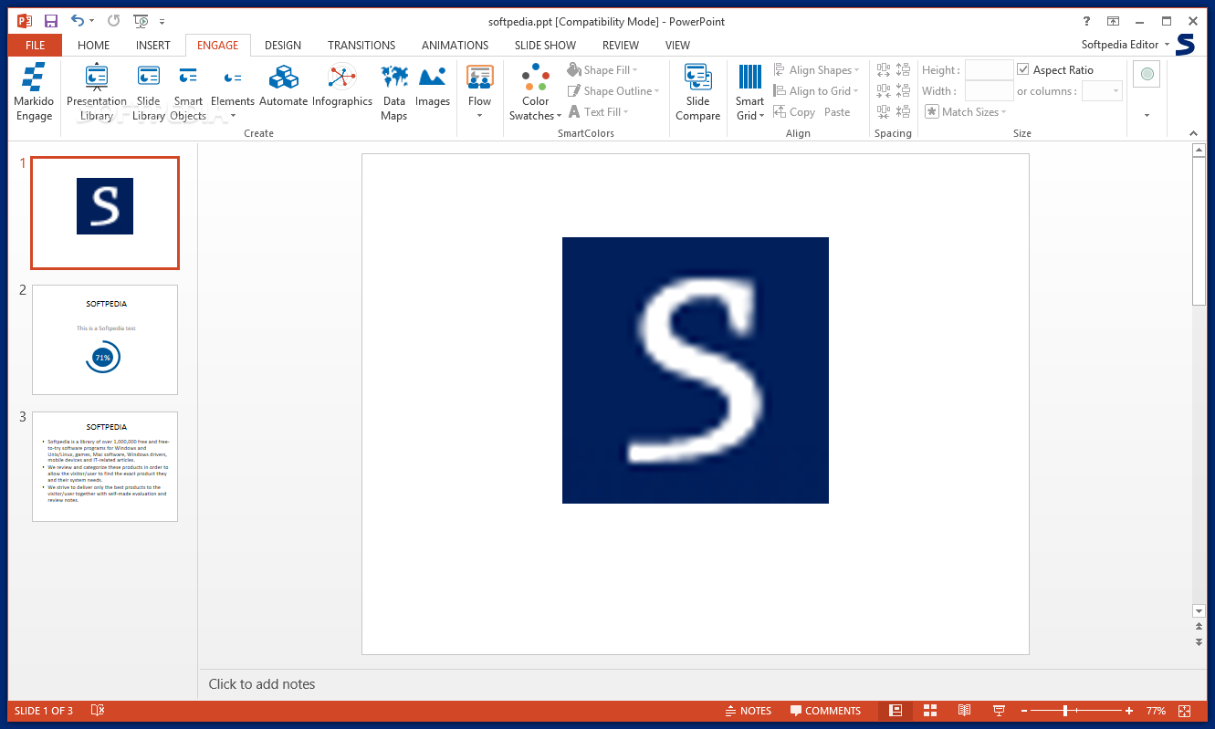Screen dimensions: 1215x729
Task: Open the Match Sizes dropdown
Action: 966,112
